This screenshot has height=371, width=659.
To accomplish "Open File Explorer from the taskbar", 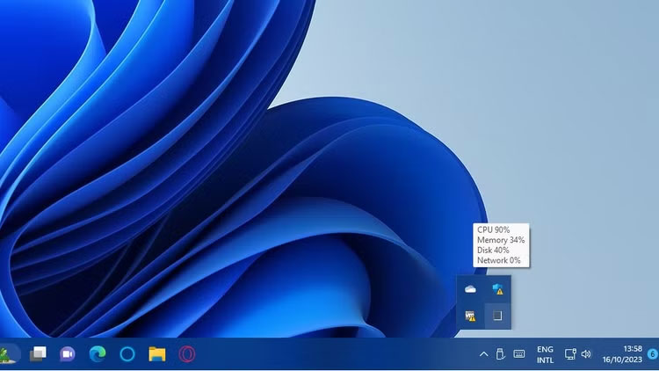I will coord(157,354).
